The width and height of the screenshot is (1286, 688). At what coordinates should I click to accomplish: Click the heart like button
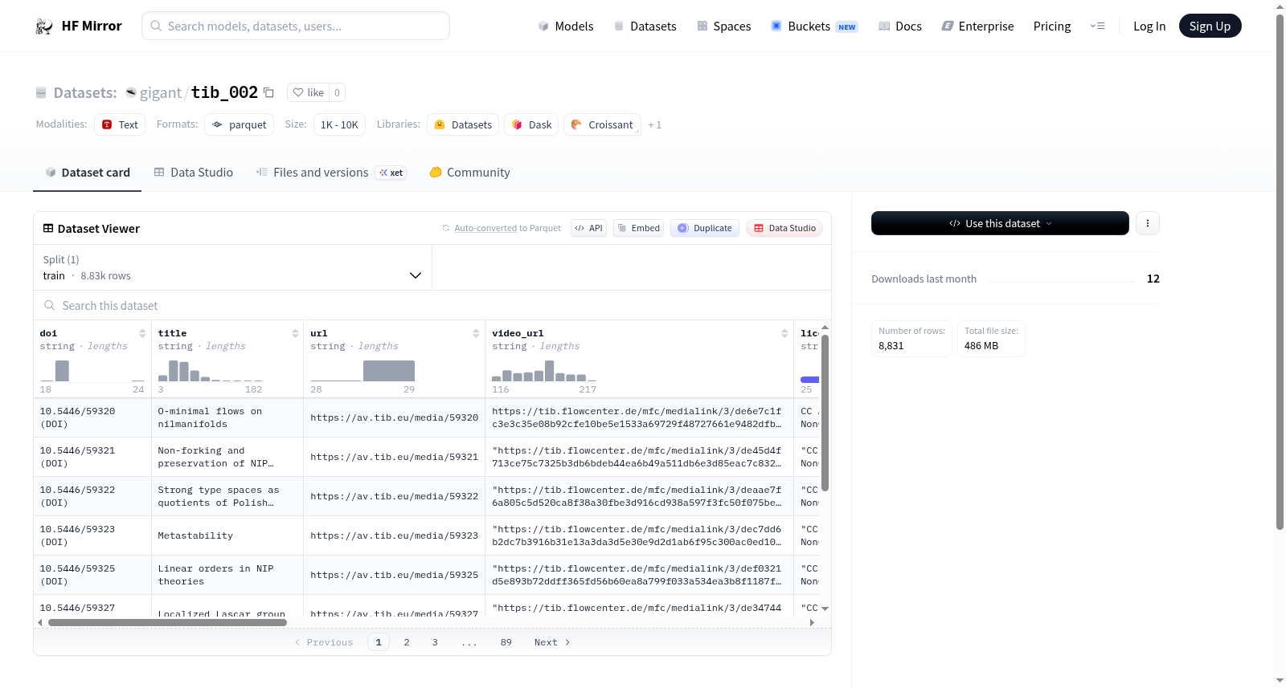tap(308, 92)
